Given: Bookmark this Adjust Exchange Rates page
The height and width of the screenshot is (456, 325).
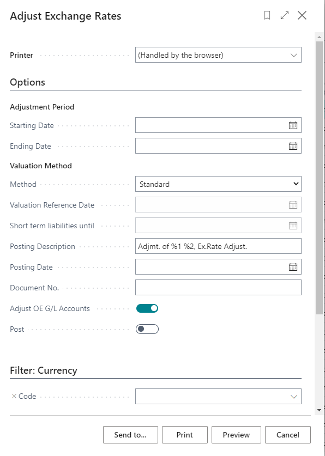Looking at the screenshot, I should click(267, 15).
